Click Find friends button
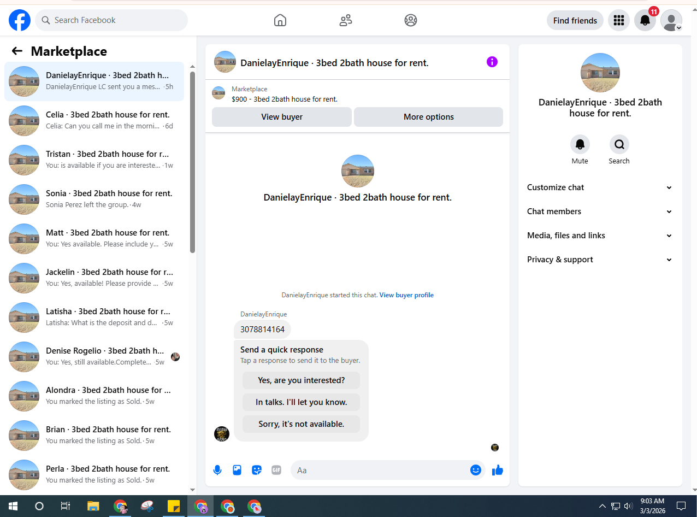This screenshot has height=517, width=697. pos(575,20)
